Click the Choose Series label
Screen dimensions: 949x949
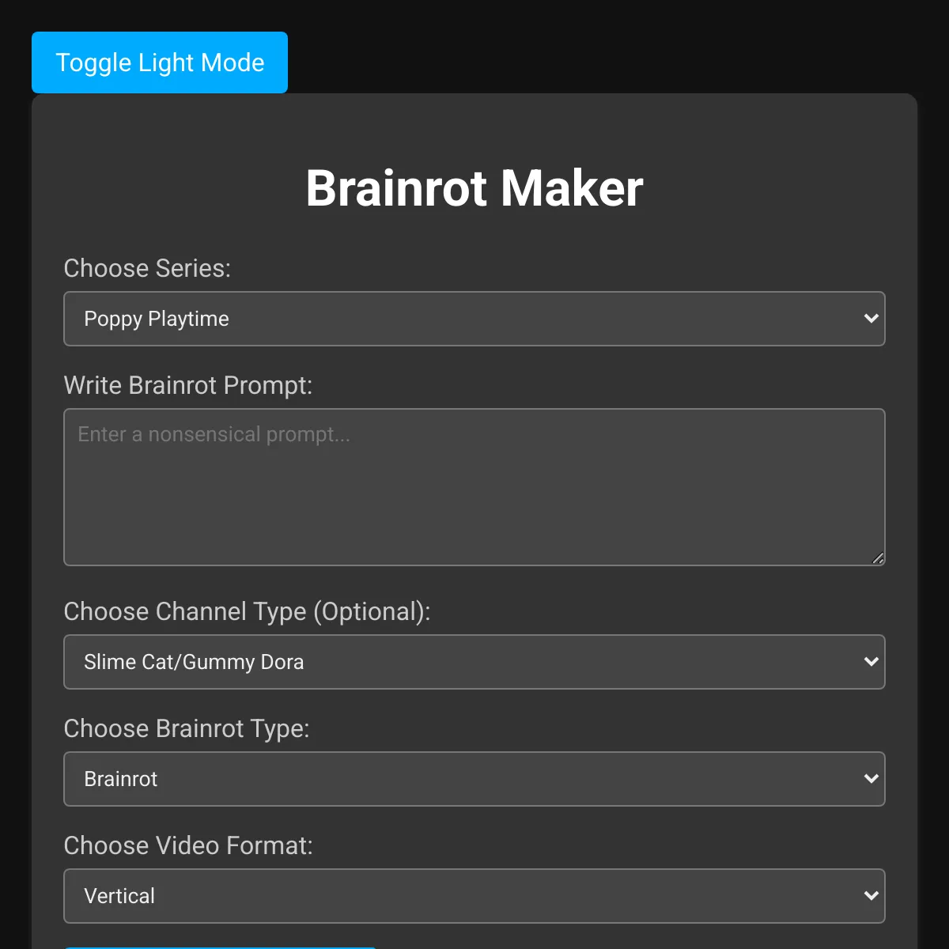147,268
